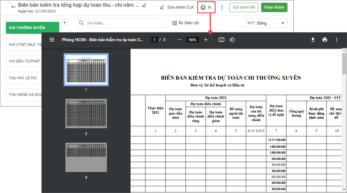
Task: Click Sửa nhóm CLK
Action: (177, 7)
